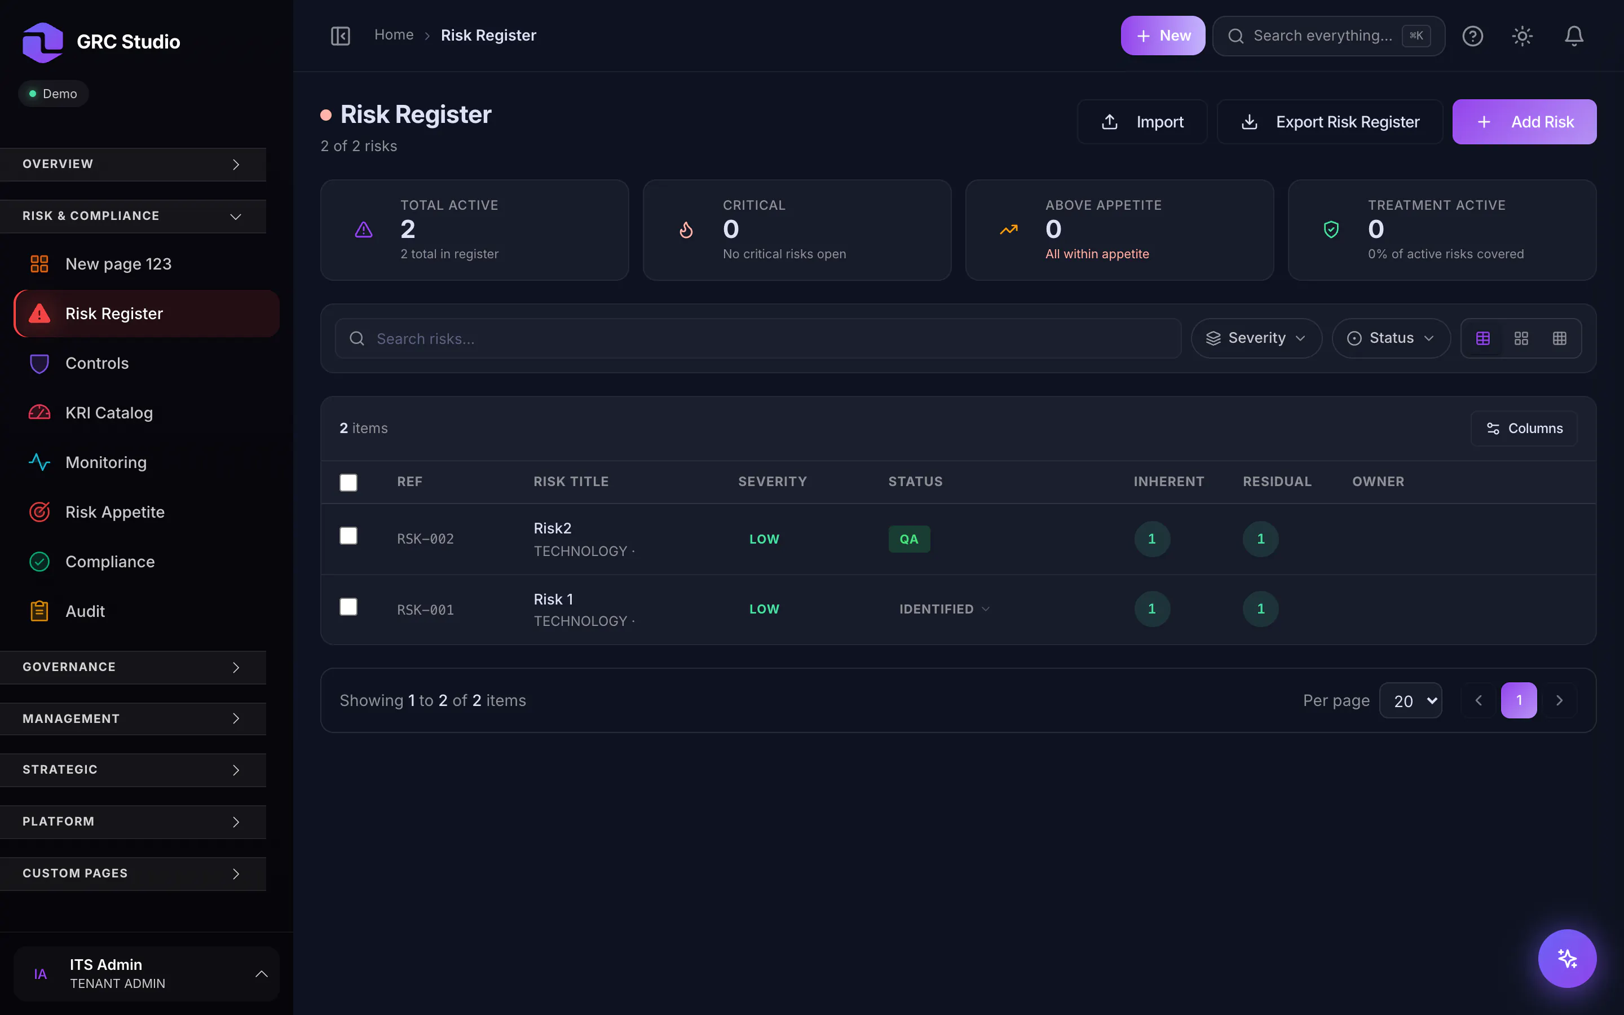Image resolution: width=1624 pixels, height=1015 pixels.
Task: Open the ITS Admin user menu
Action: [146, 973]
